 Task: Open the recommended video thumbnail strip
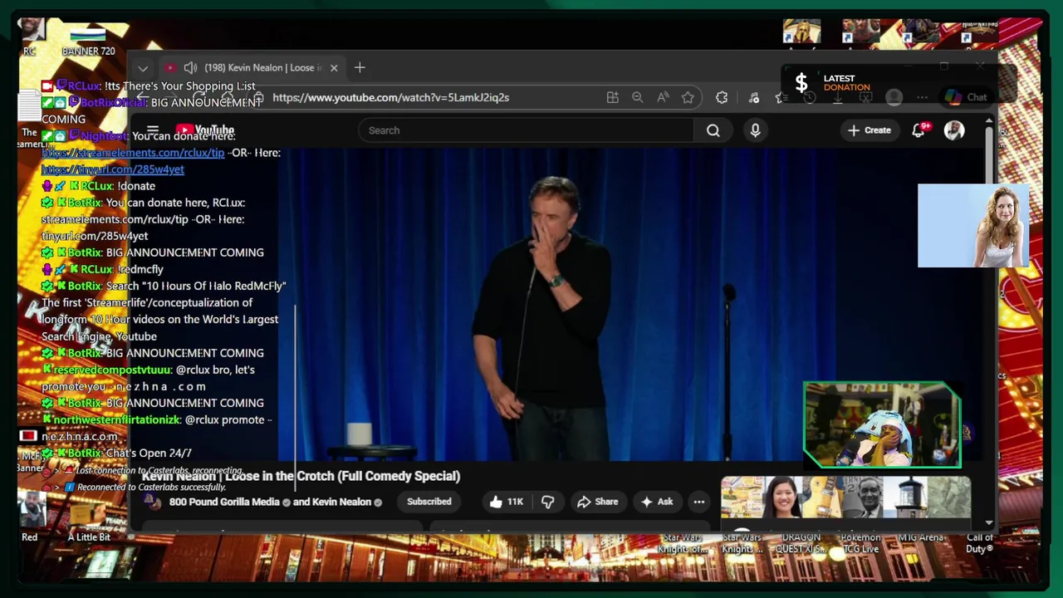click(x=845, y=497)
